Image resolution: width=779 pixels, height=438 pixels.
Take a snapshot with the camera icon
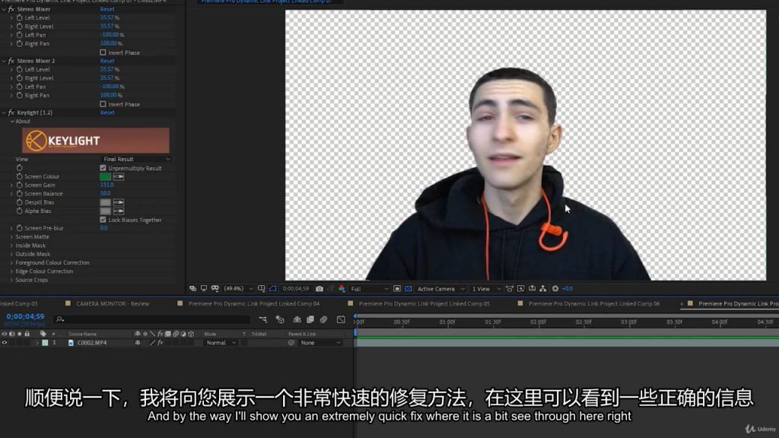pyautogui.click(x=320, y=288)
